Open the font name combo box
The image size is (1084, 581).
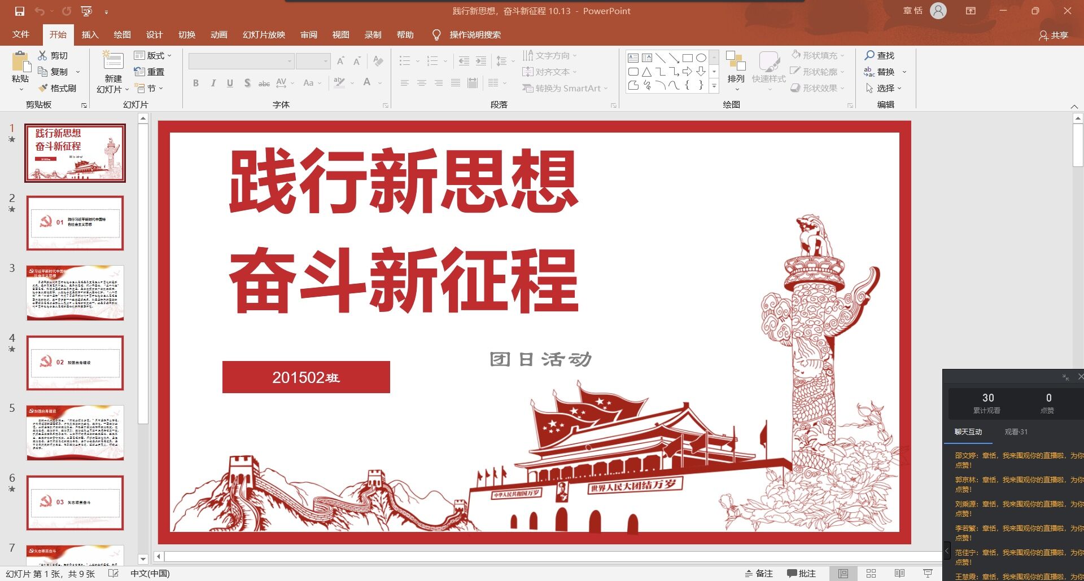[241, 61]
